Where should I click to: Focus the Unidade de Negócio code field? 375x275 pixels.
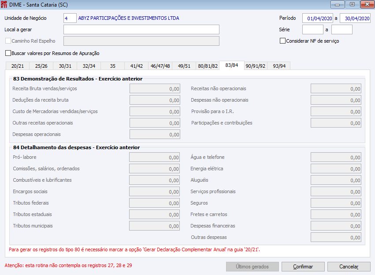pos(70,18)
